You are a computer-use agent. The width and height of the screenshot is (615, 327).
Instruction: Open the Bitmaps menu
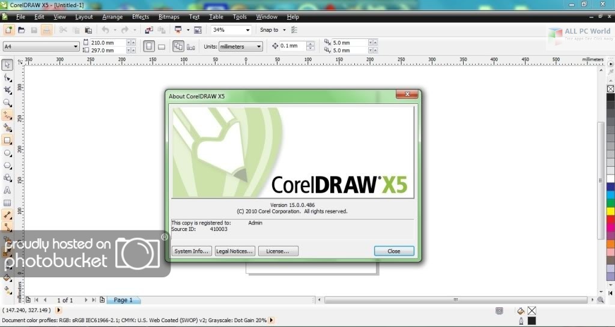pyautogui.click(x=169, y=17)
